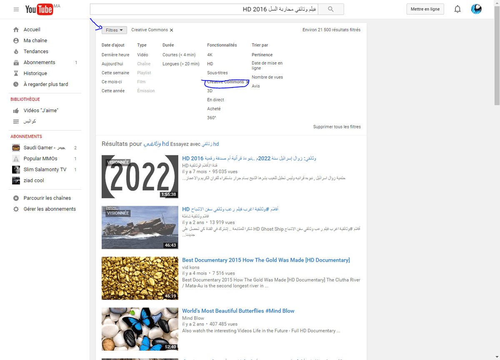Click the À regarder plus tard clock icon

point(16,84)
